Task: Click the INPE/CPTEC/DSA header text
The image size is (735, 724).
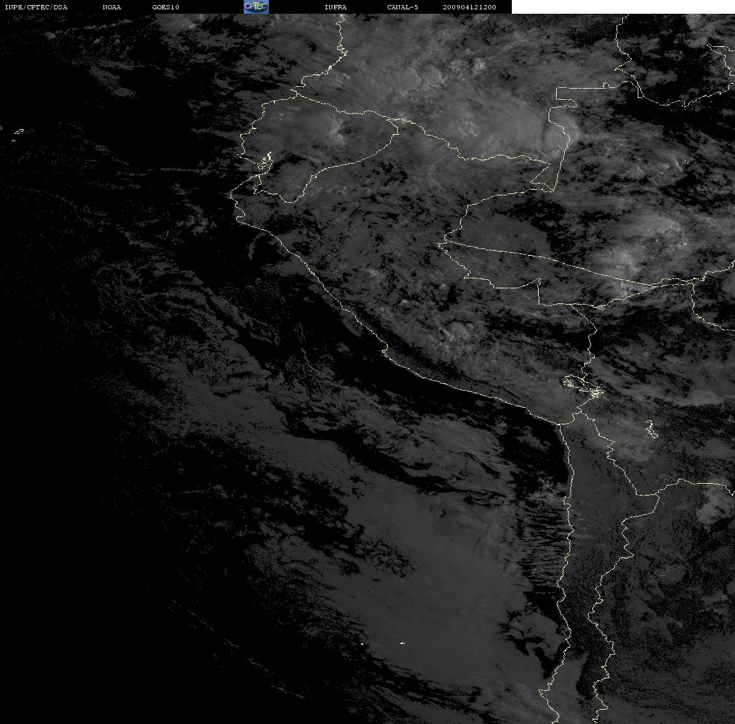Action: coord(36,7)
